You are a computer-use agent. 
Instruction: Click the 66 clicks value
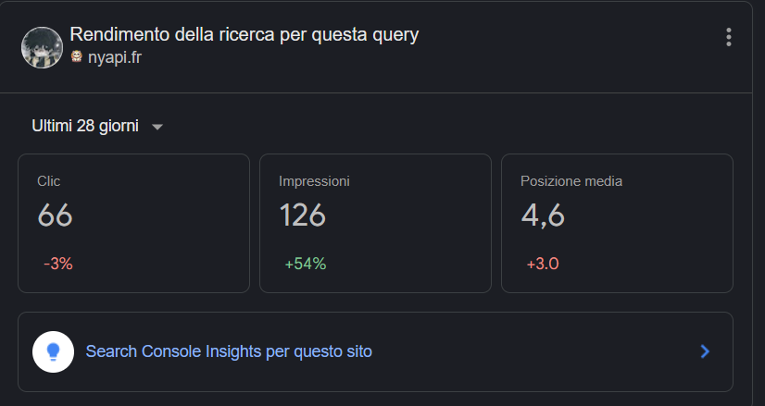(x=55, y=215)
